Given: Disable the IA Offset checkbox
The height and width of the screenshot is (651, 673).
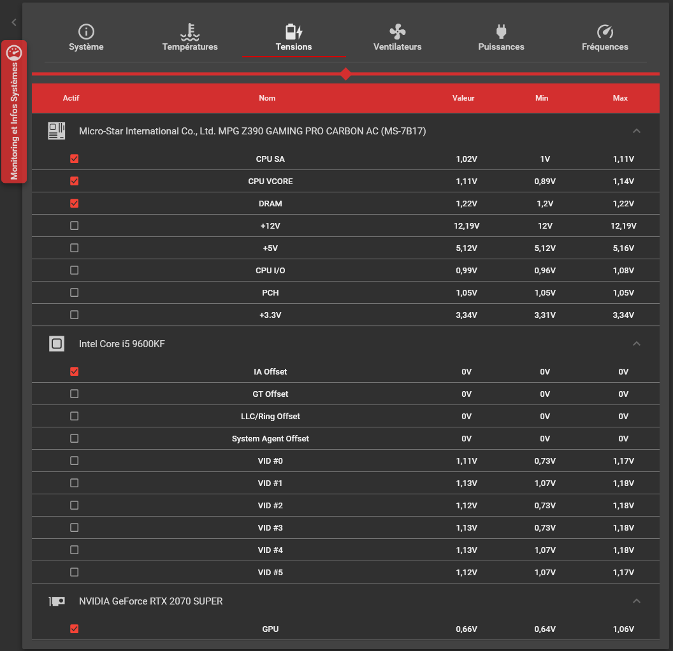Looking at the screenshot, I should click(75, 371).
